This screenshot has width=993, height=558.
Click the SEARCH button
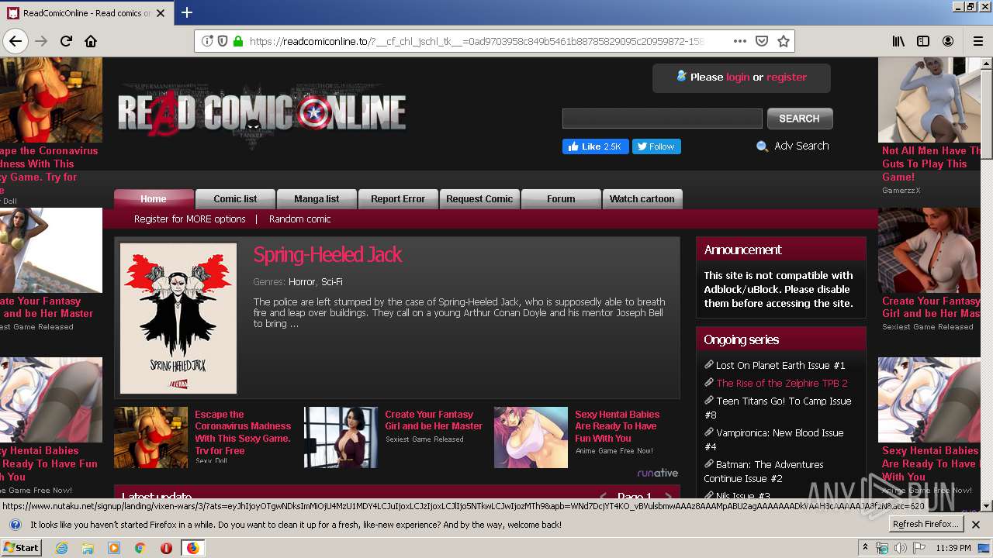799,119
